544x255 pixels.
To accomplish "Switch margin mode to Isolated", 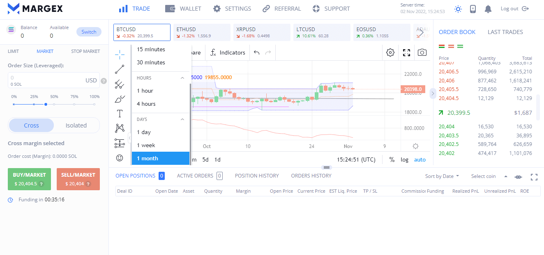I will click(76, 125).
